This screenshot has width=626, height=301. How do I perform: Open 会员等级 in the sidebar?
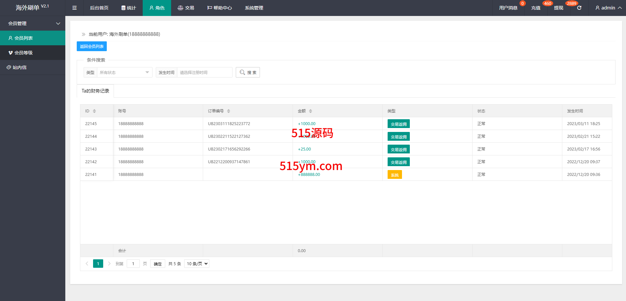24,53
